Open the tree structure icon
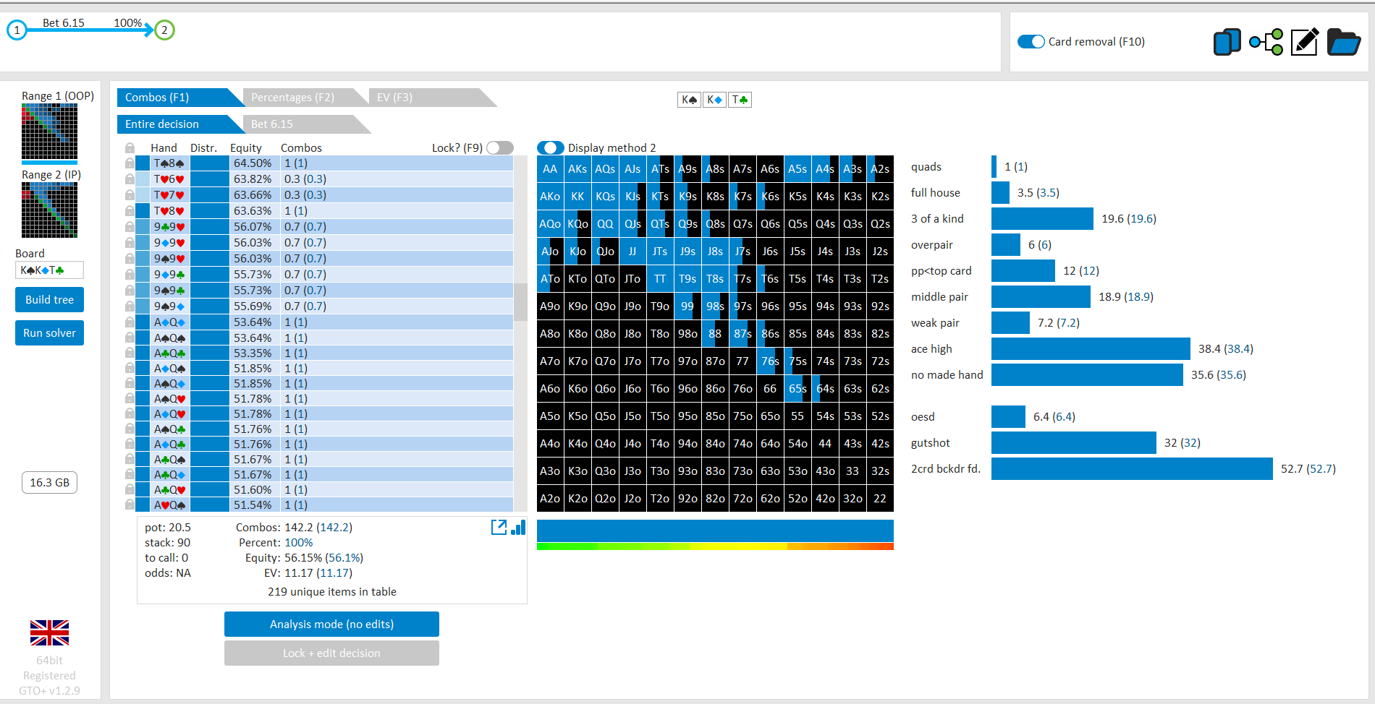 1266,42
